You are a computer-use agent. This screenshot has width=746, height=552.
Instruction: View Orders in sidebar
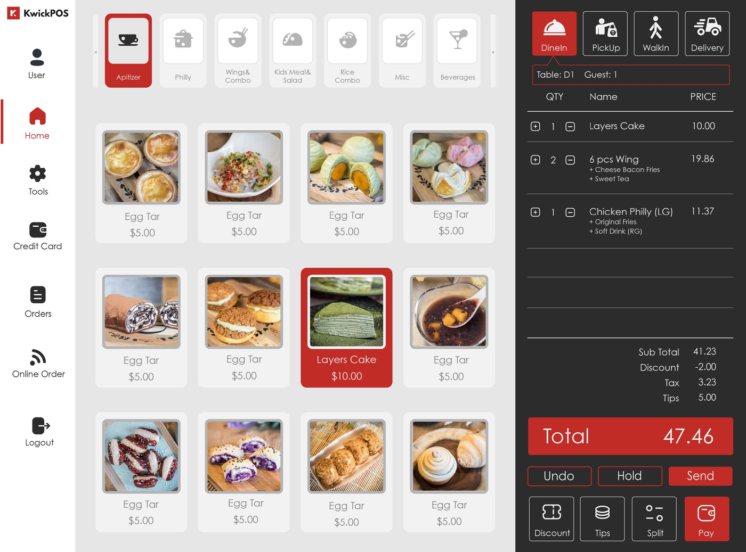pos(38,302)
